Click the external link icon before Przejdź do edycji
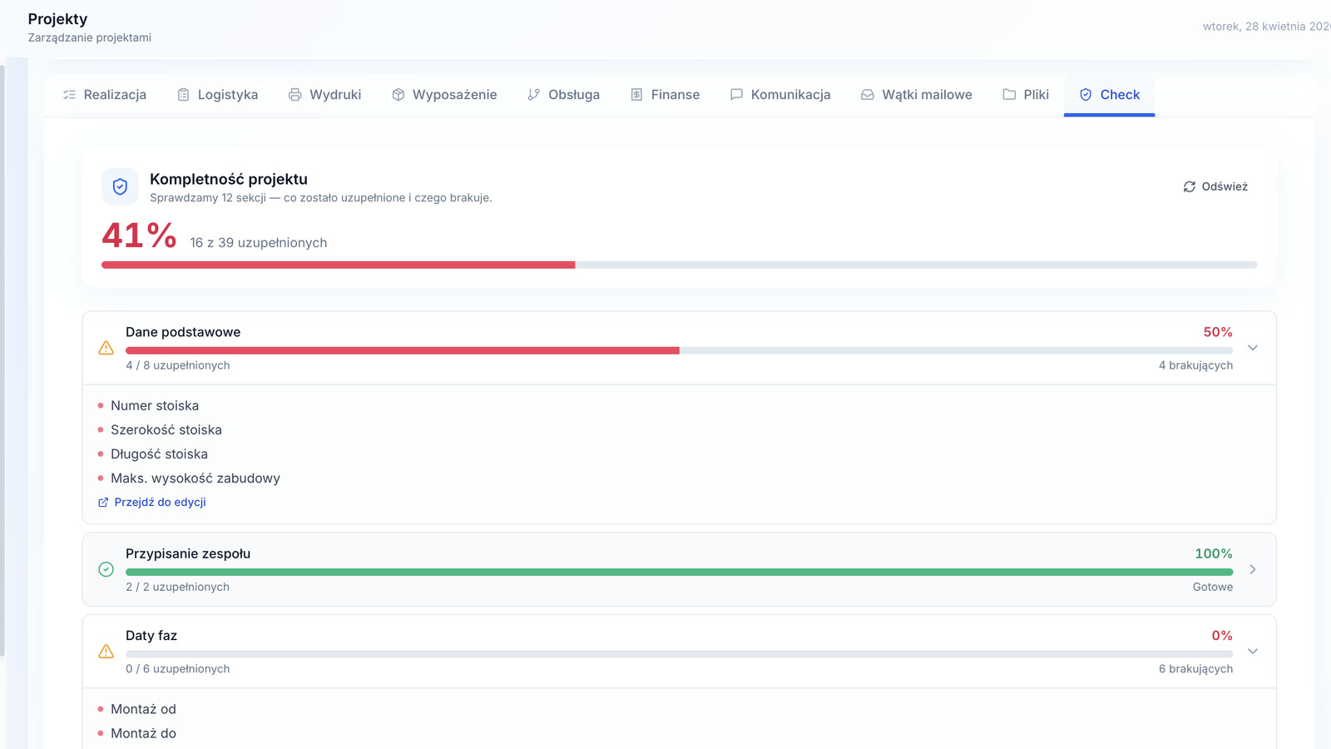This screenshot has height=749, width=1331. click(103, 502)
